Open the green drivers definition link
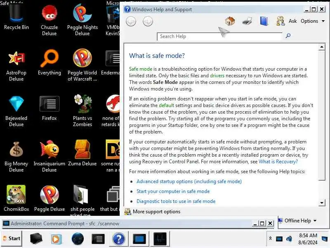Viewport: 330px width, 248px height. click(217, 76)
